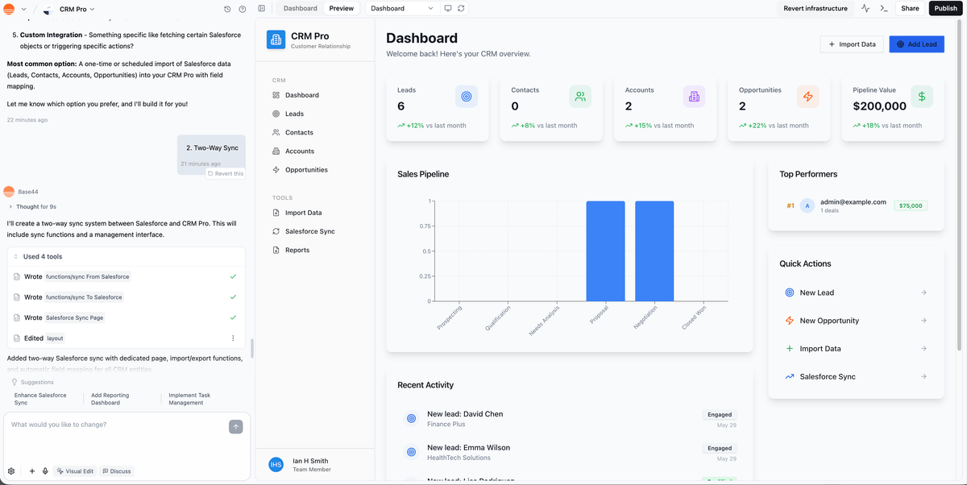
Task: Refresh the preview with reload icon
Action: pos(461,8)
